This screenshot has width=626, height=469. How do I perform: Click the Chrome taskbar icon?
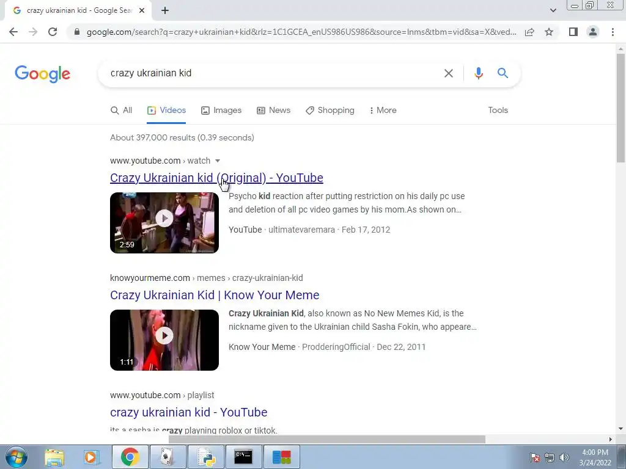pos(130,457)
